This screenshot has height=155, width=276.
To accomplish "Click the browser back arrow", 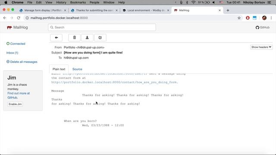I will [x=5, y=18].
